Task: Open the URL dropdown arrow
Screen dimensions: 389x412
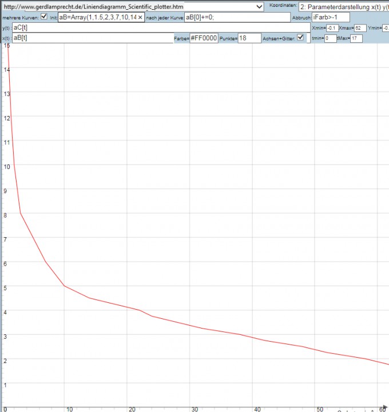Action: 260,6
